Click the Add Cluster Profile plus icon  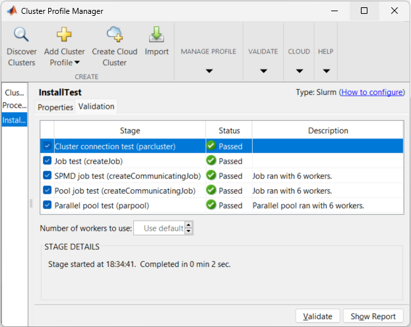pyautogui.click(x=64, y=35)
